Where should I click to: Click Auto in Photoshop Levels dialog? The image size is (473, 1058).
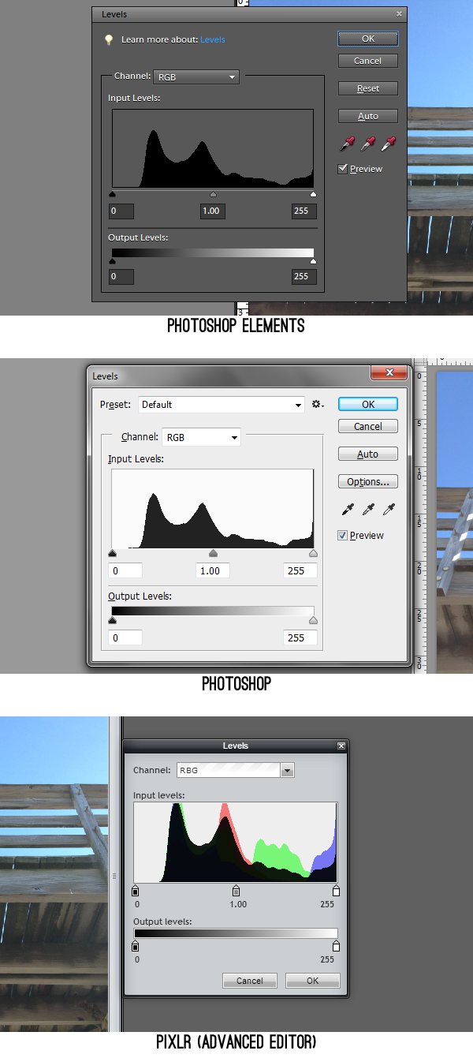click(x=368, y=454)
